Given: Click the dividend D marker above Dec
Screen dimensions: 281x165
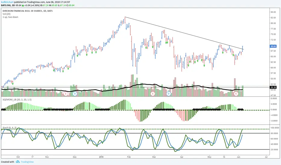Looking at the screenshot, I should click(x=75, y=94).
